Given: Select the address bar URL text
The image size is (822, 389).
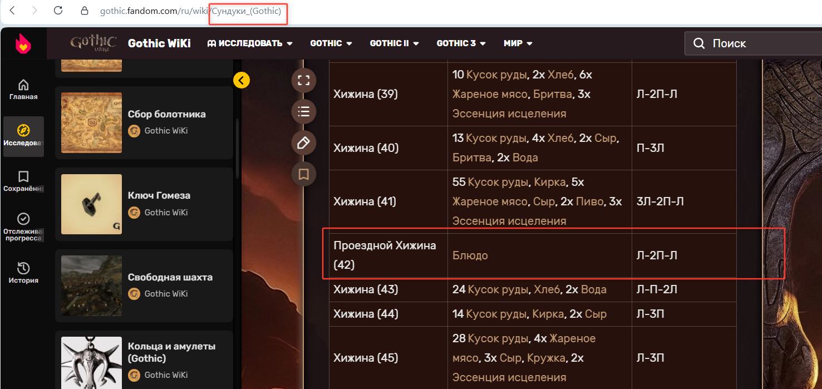Looking at the screenshot, I should (190, 11).
